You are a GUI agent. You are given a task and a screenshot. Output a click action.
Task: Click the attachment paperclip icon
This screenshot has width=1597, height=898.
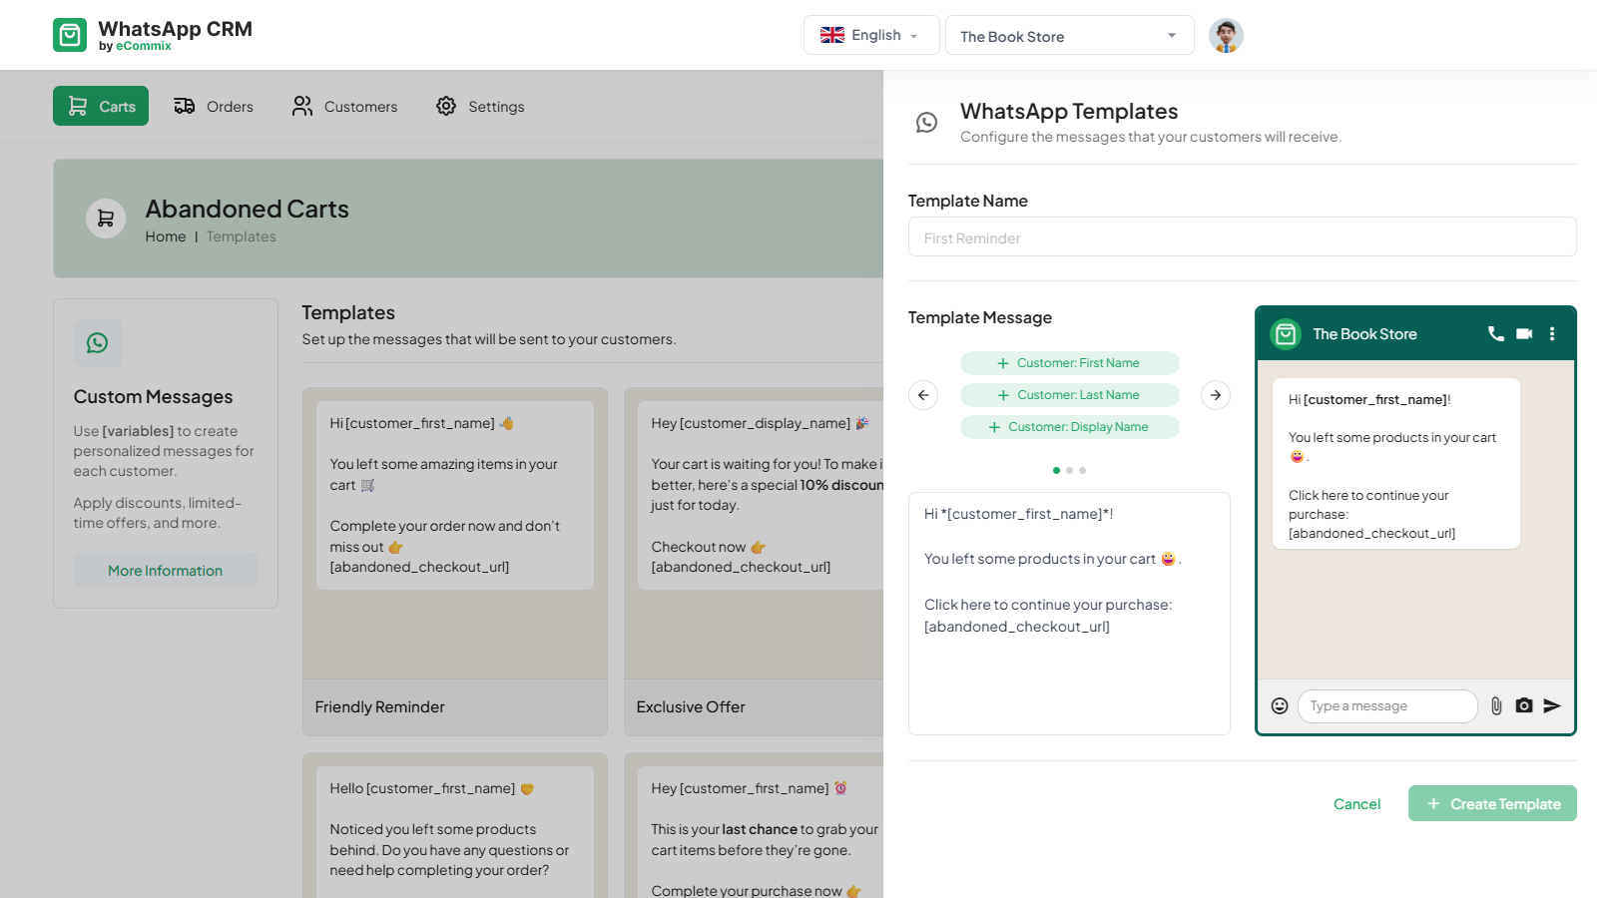click(1496, 706)
